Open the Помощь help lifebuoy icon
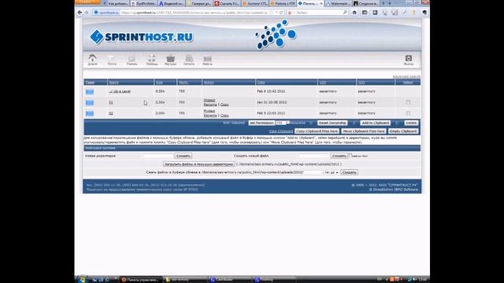The width and height of the screenshot is (504, 283). 151,60
